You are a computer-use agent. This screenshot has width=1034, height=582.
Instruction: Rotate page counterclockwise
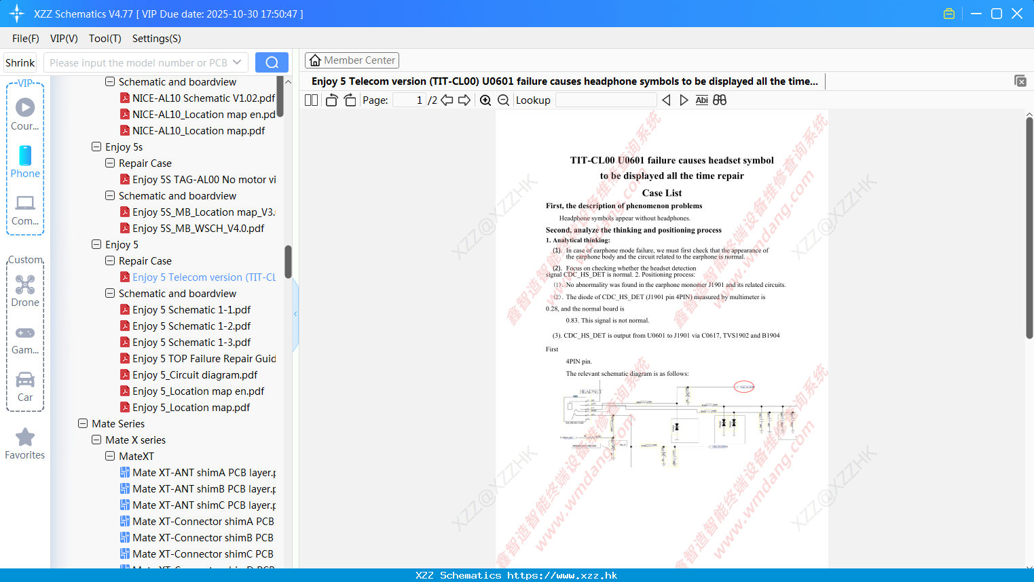coord(332,100)
